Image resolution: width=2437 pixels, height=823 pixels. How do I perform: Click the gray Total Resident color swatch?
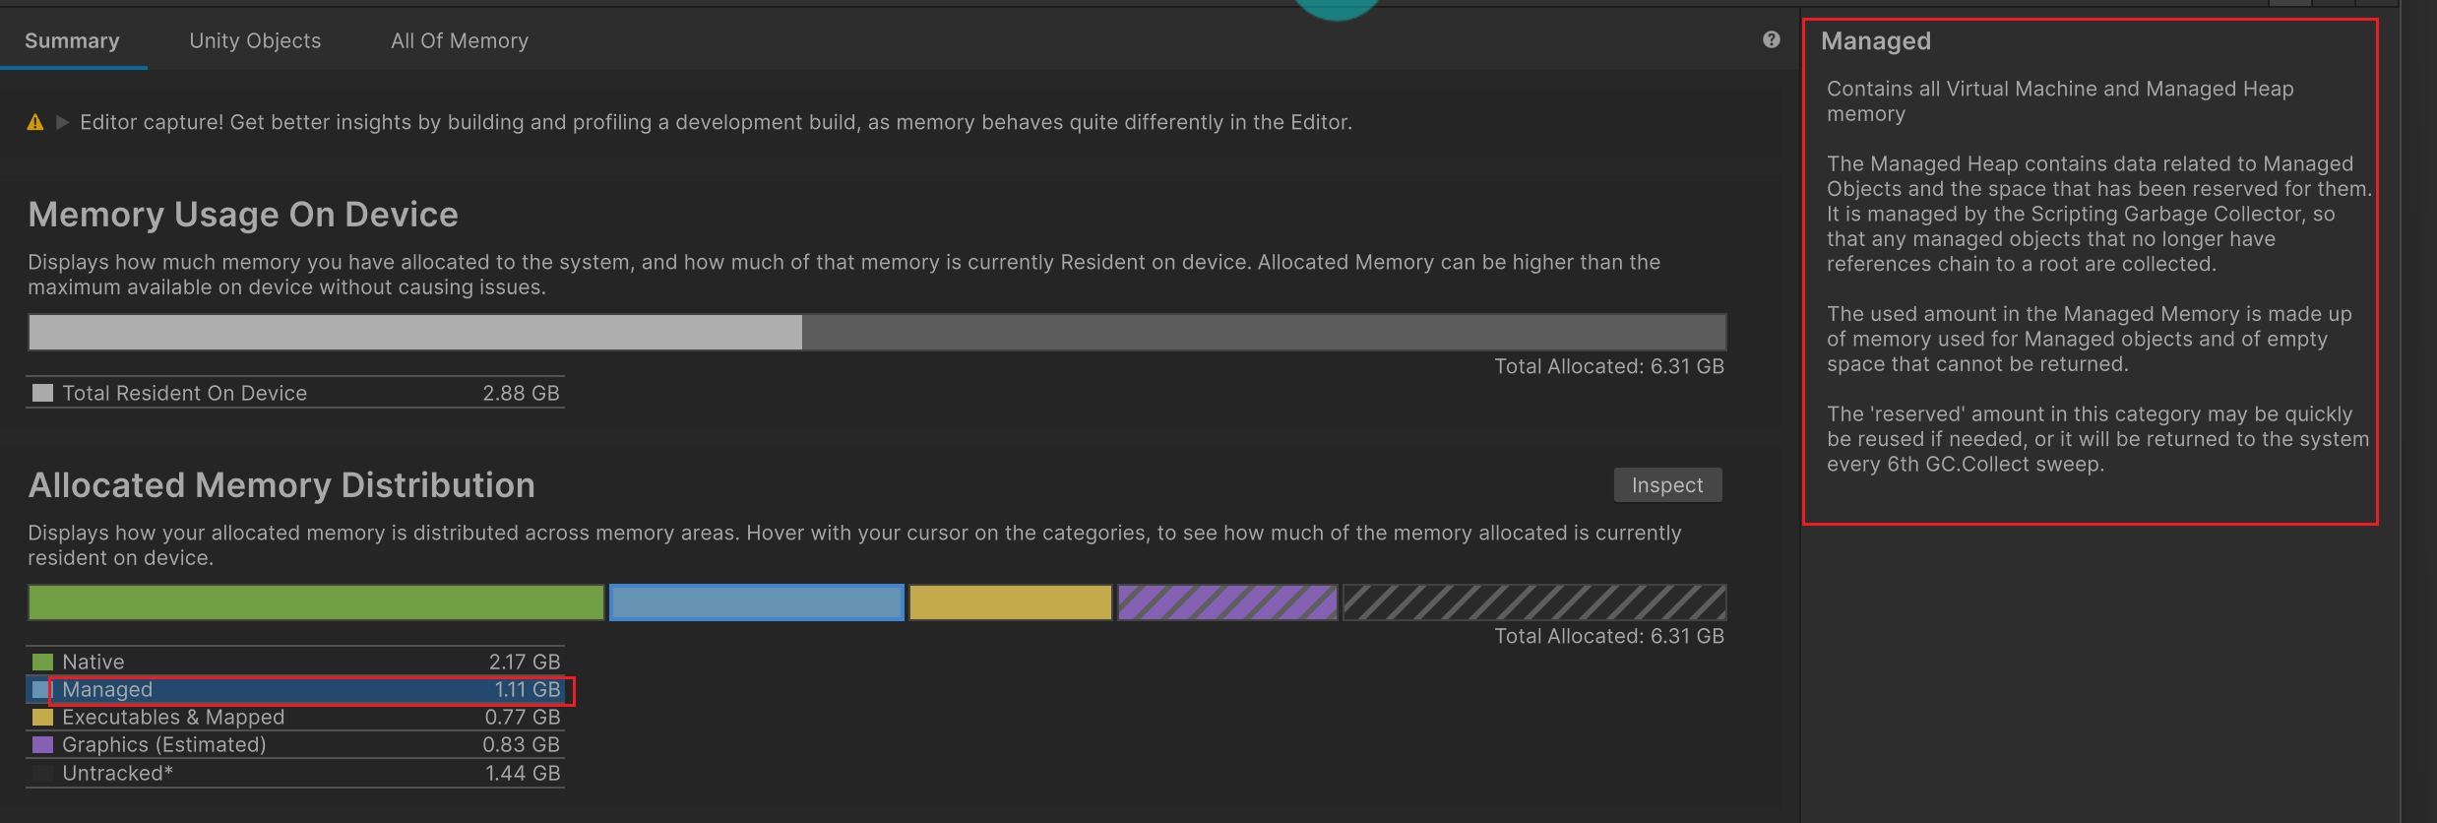coord(42,393)
